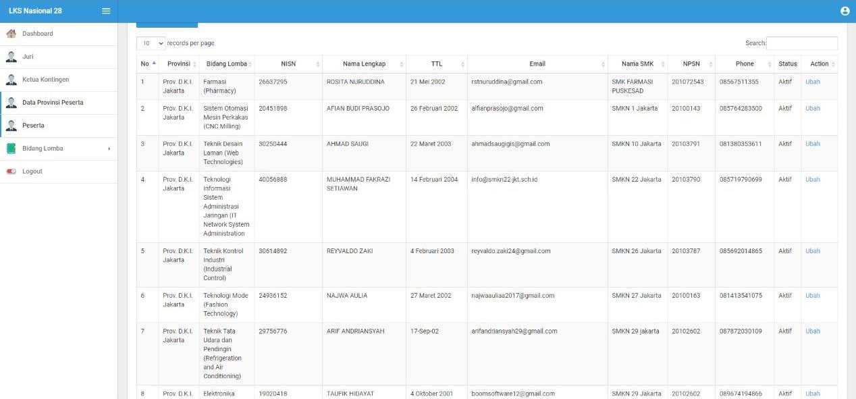This screenshot has width=856, height=399.
Task: Click Ubah for ARIF ANDRIANSYAH
Action: point(813,331)
